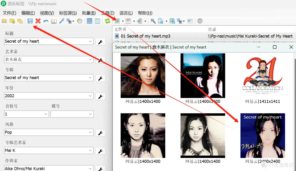Click the clock history icon
This screenshot has width=296, height=171.
coord(79,21)
